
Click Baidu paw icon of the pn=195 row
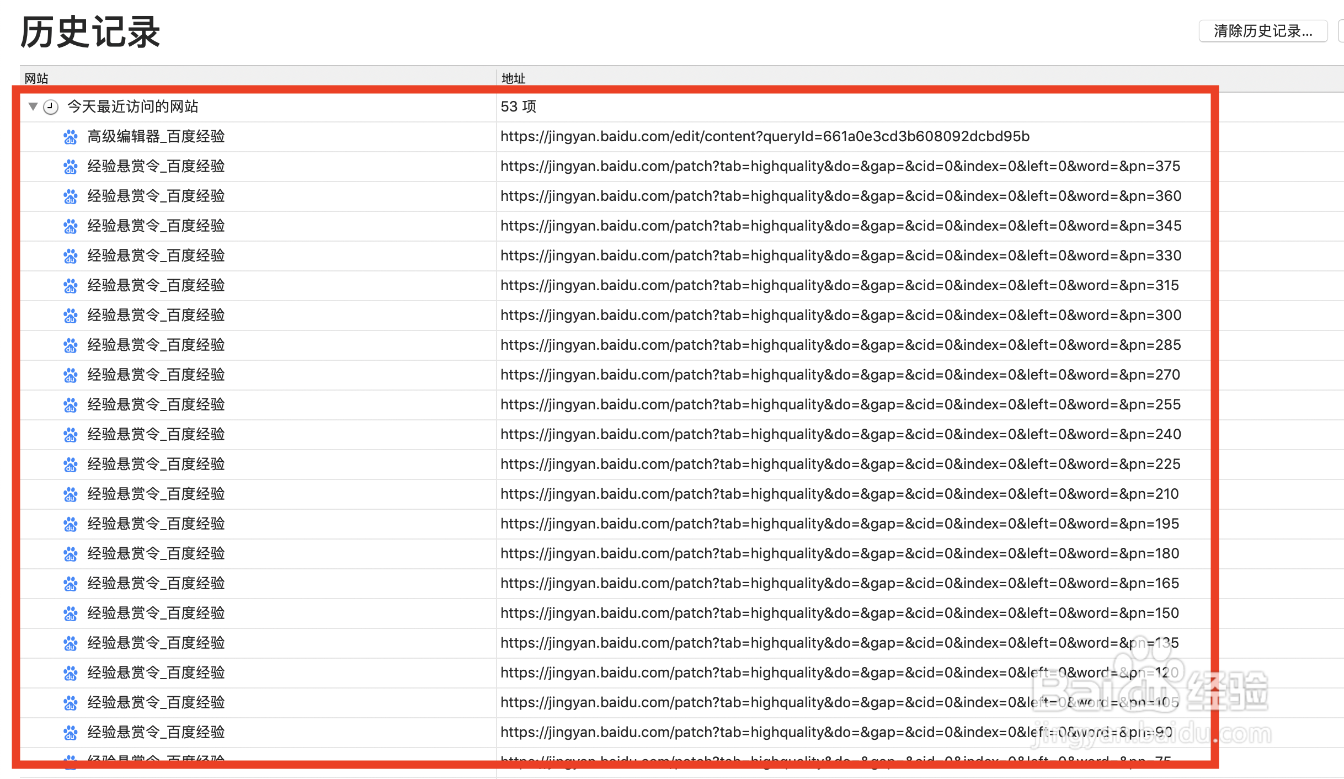(x=70, y=524)
